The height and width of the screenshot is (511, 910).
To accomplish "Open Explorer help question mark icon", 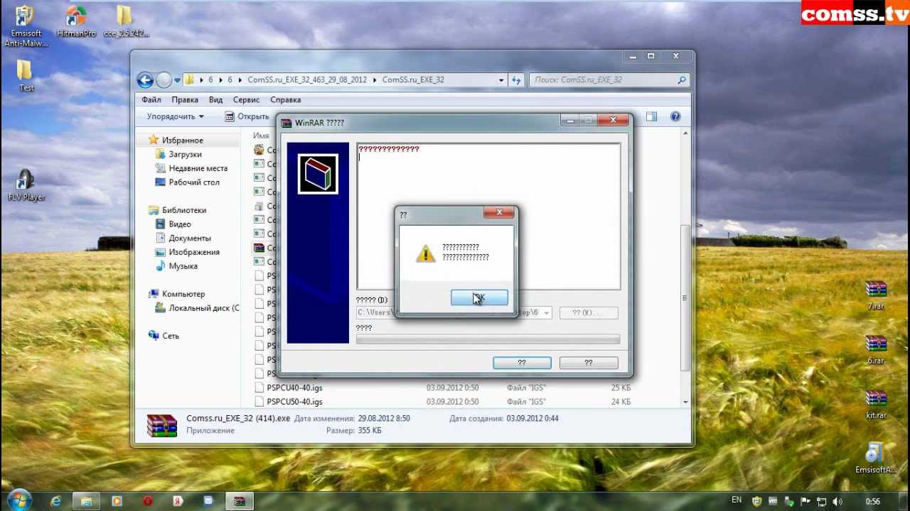I will (x=675, y=116).
